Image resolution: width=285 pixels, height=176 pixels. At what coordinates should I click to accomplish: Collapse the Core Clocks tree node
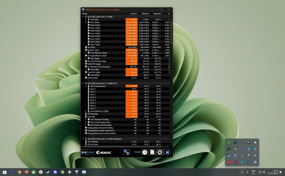(x=86, y=22)
